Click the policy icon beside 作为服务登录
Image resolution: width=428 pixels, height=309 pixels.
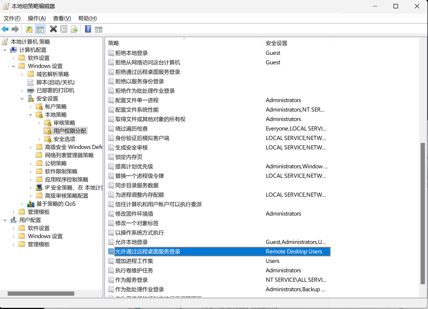click(x=111, y=280)
